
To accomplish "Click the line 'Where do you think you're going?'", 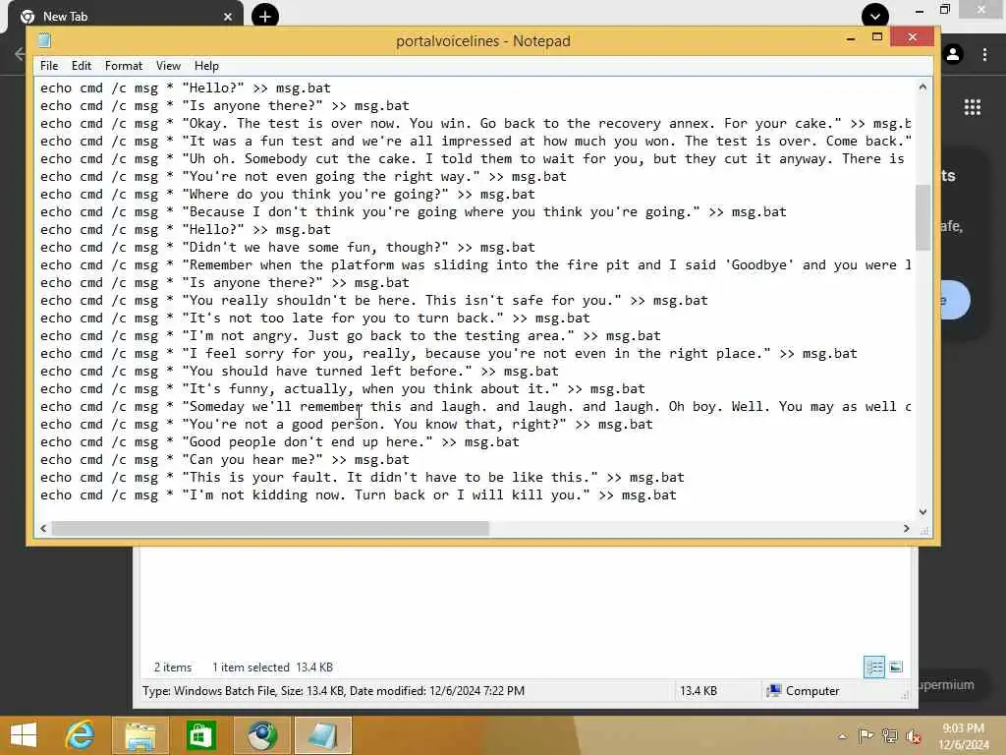I will [x=288, y=194].
